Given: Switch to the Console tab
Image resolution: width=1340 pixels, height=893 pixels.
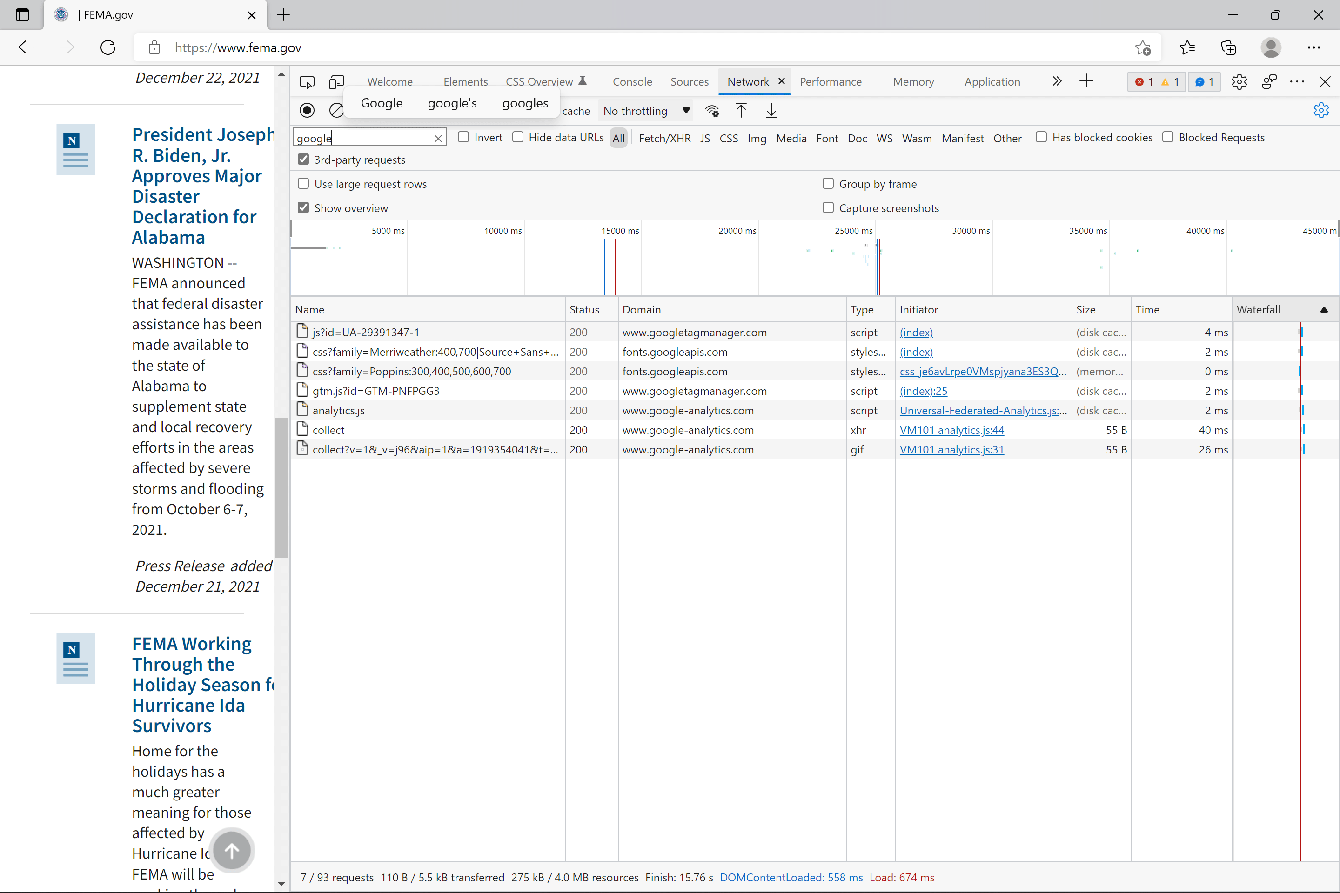Looking at the screenshot, I should [x=632, y=82].
